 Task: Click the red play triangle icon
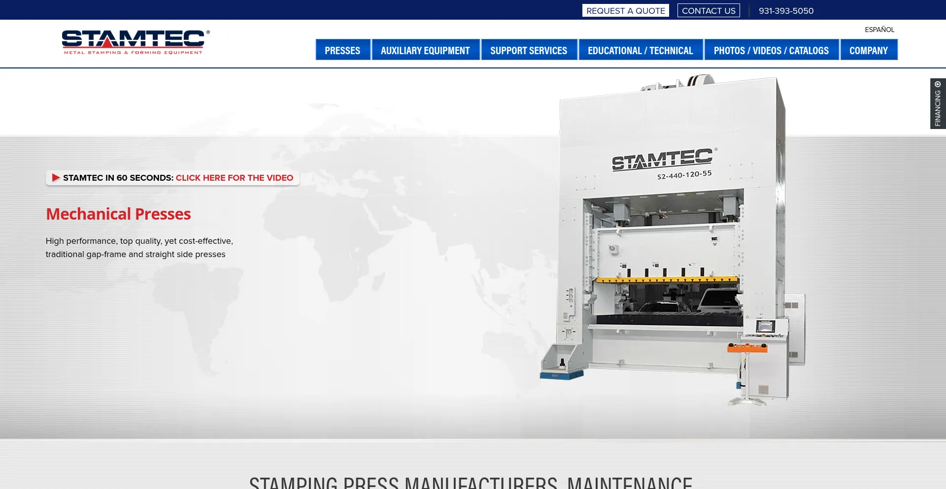56,178
